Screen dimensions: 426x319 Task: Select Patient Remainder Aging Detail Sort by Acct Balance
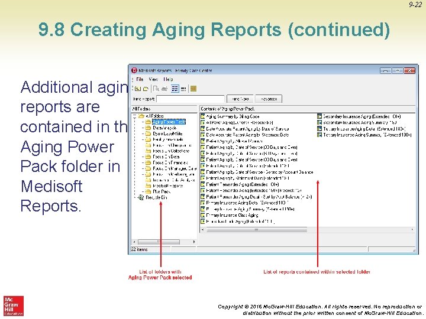(x=259, y=197)
